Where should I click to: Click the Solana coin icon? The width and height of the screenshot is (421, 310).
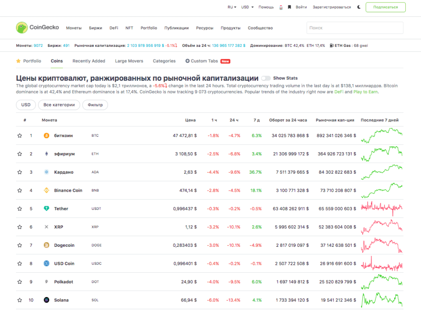point(46,300)
